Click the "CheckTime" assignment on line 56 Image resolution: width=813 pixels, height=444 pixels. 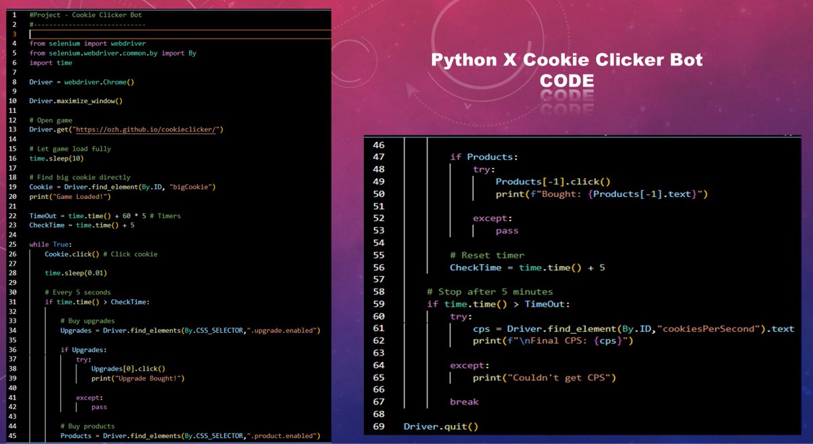527,267
